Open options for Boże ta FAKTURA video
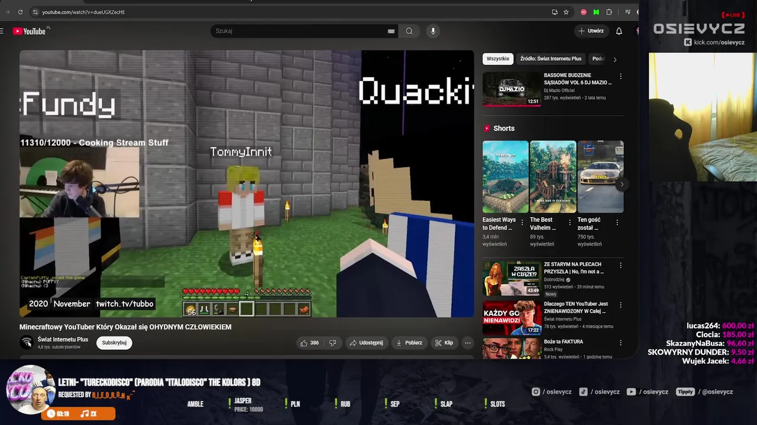Screen dimensions: 757x425 point(620,343)
